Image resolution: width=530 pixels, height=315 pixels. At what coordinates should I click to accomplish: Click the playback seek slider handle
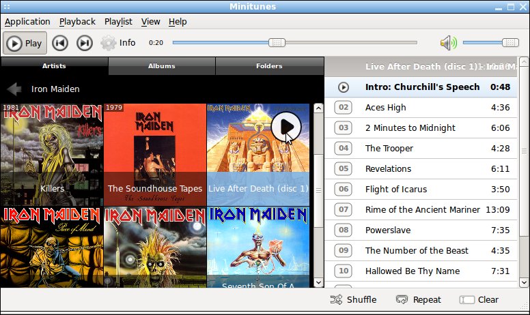point(277,42)
